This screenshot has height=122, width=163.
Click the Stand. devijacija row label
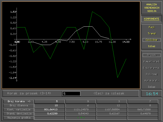(x=19, y=114)
